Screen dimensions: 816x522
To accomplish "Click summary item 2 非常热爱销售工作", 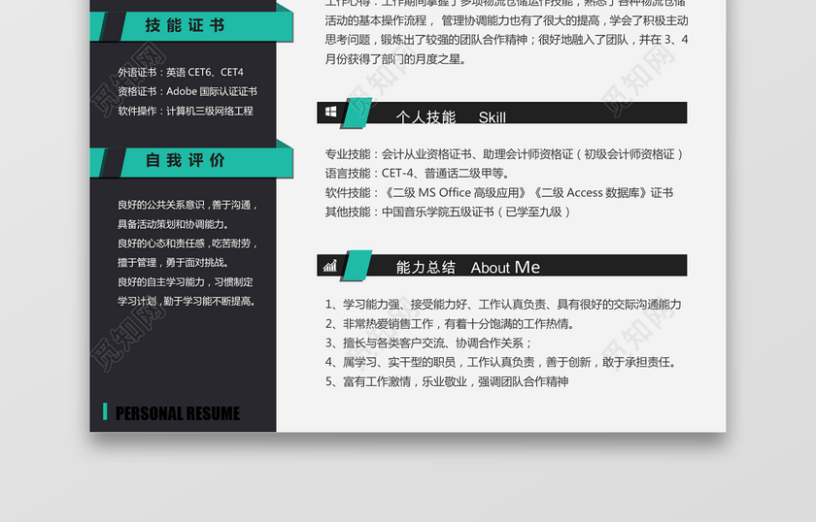I will (450, 324).
